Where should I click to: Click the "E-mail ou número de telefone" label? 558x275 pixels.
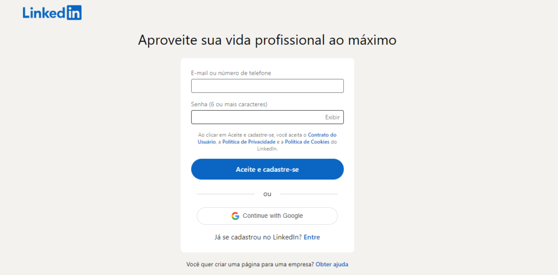click(231, 73)
